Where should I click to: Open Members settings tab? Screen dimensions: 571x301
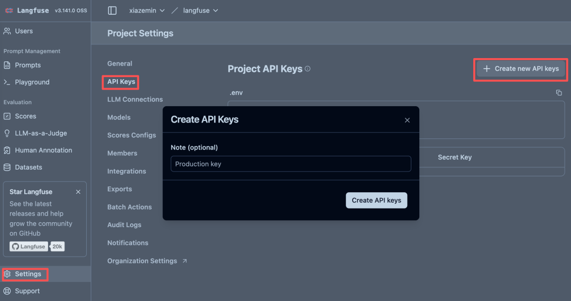[x=122, y=154]
